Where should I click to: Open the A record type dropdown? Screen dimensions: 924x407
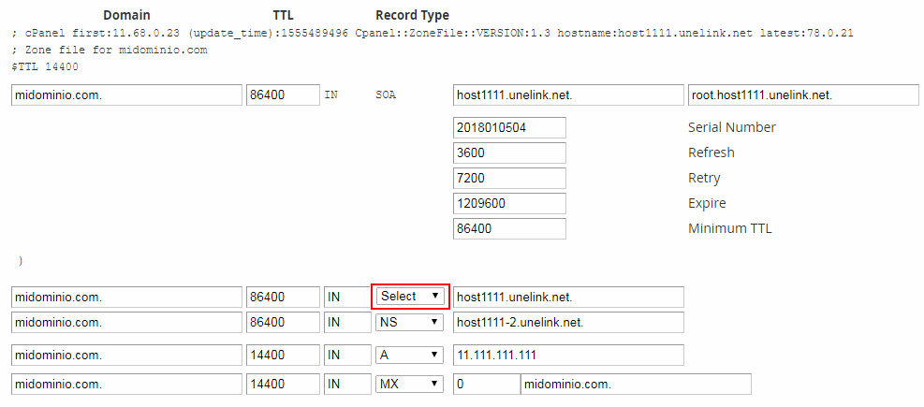[410, 356]
